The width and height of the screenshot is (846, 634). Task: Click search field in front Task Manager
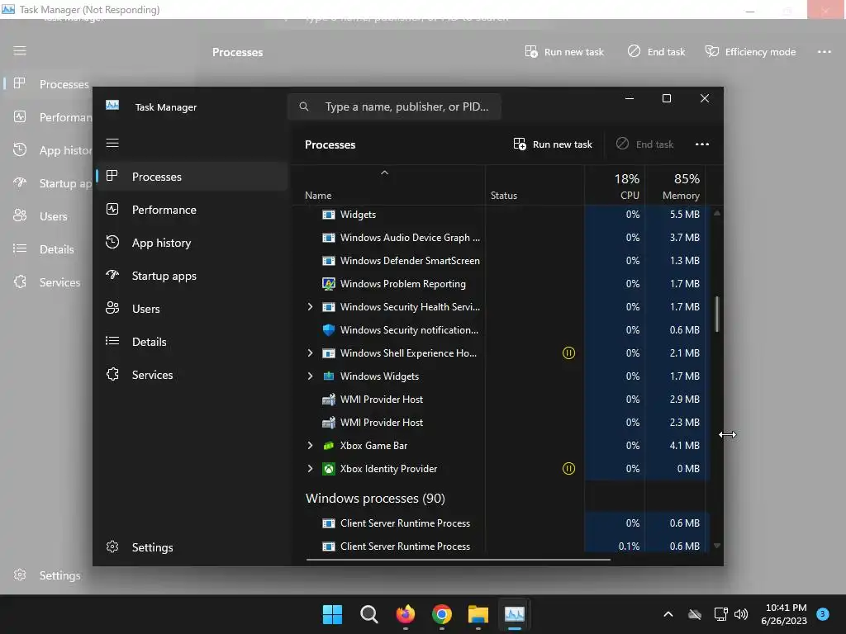(394, 106)
